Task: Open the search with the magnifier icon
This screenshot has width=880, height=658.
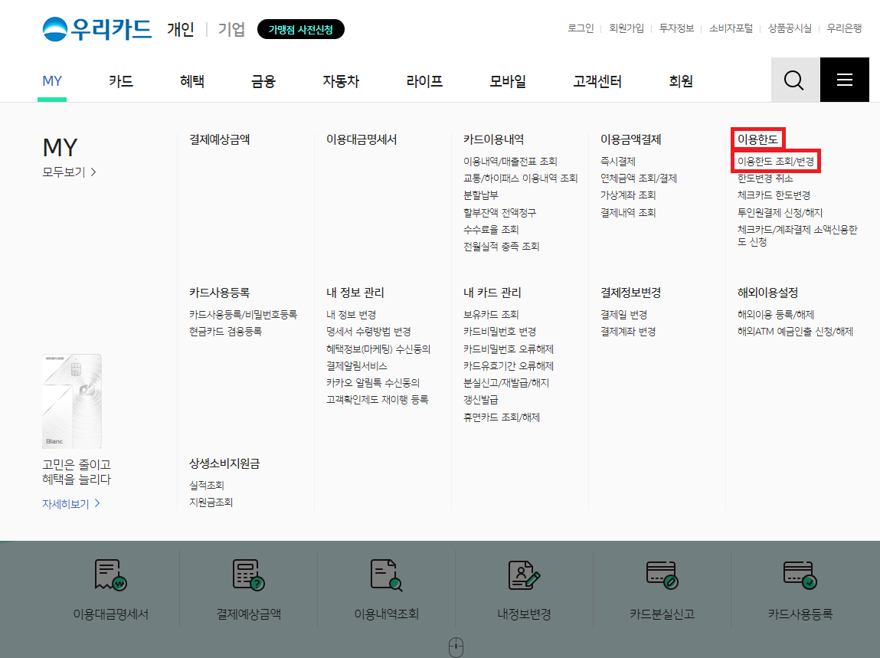Action: pyautogui.click(x=794, y=79)
